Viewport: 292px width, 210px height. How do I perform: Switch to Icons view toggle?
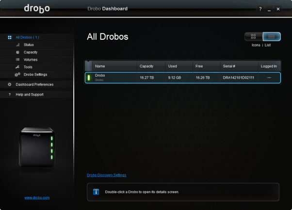coord(254,36)
